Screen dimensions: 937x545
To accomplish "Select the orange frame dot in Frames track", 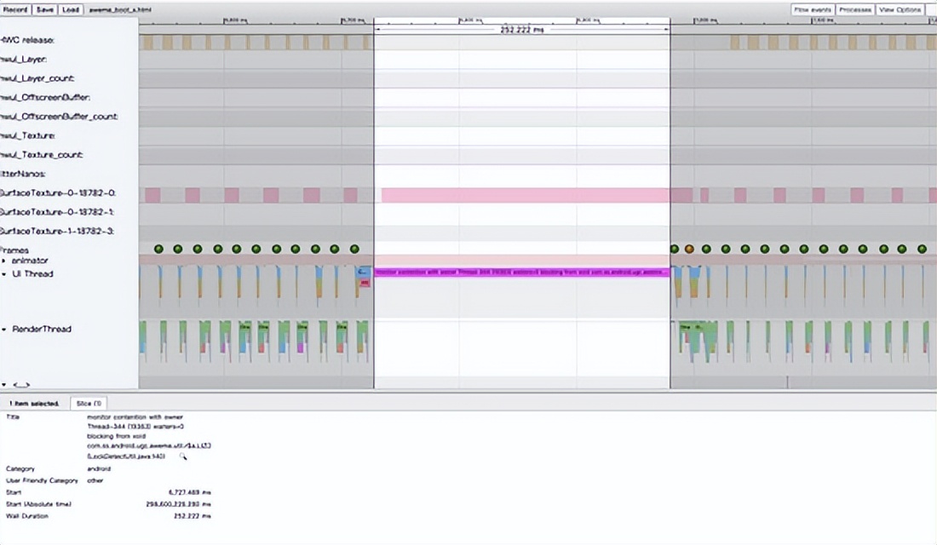I will (x=689, y=250).
